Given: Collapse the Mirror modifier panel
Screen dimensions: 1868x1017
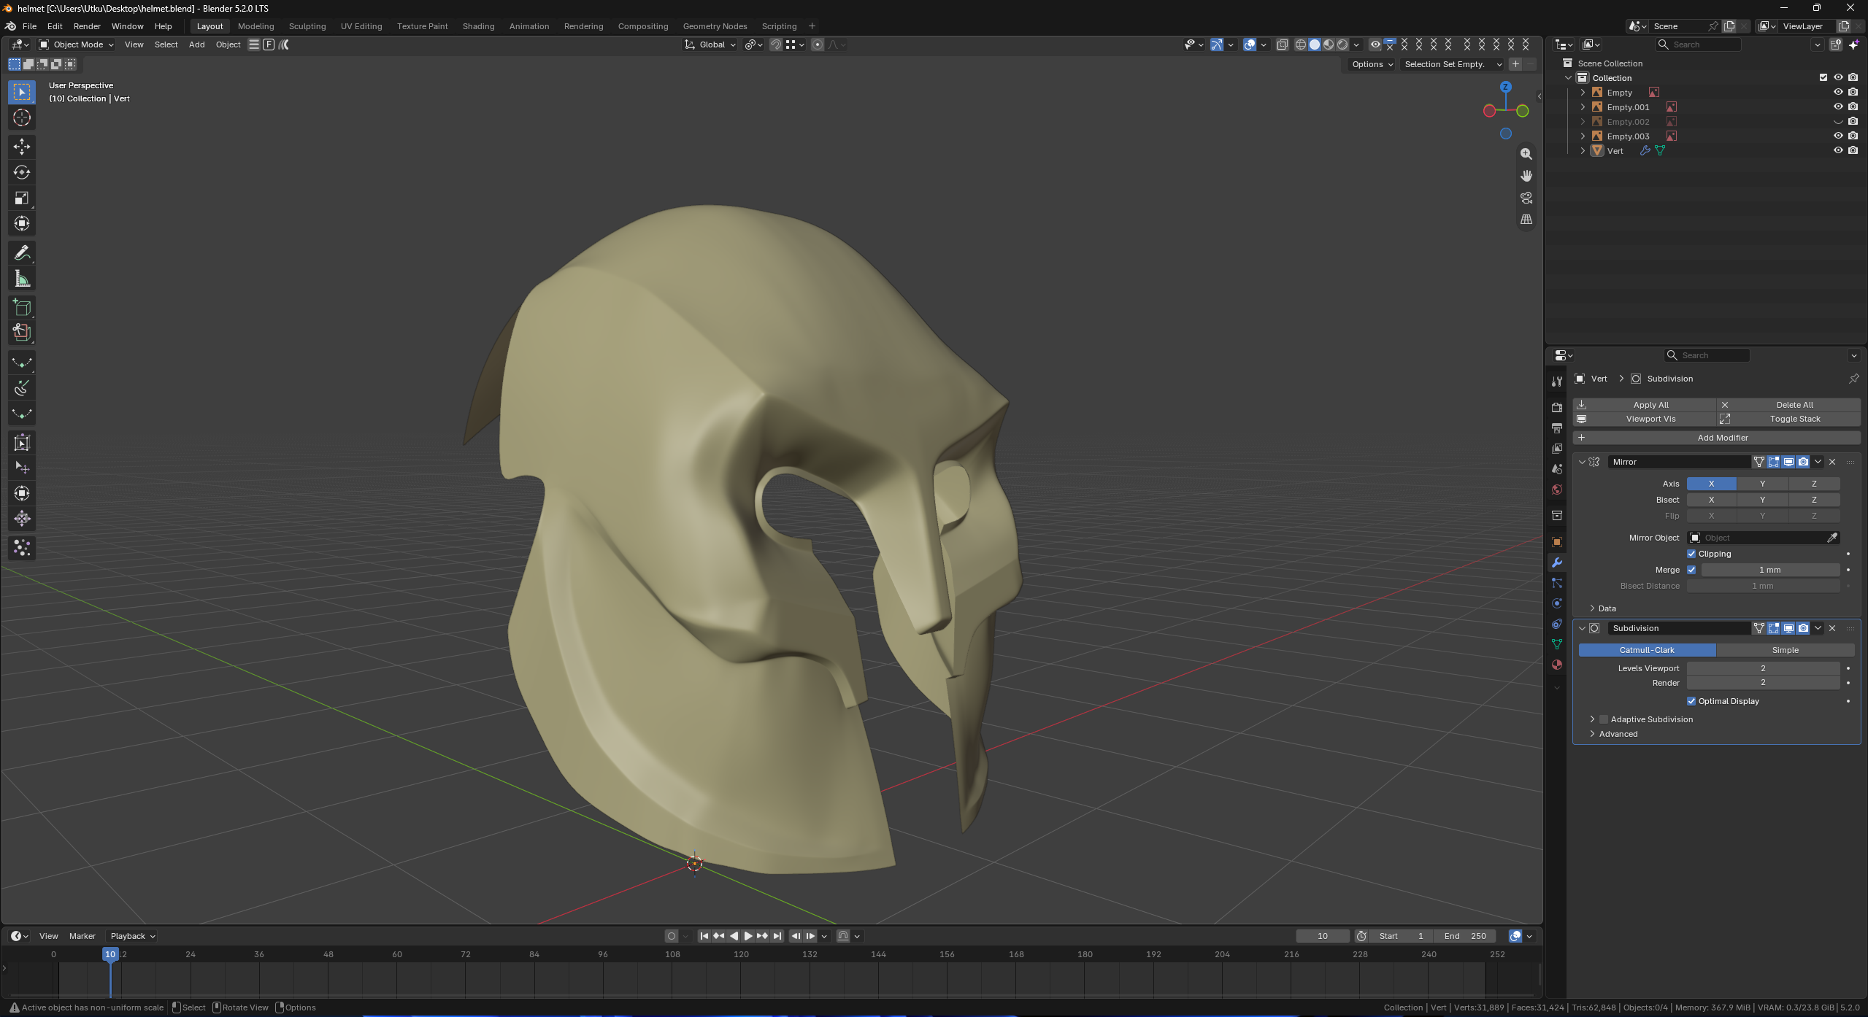Looking at the screenshot, I should pos(1582,462).
